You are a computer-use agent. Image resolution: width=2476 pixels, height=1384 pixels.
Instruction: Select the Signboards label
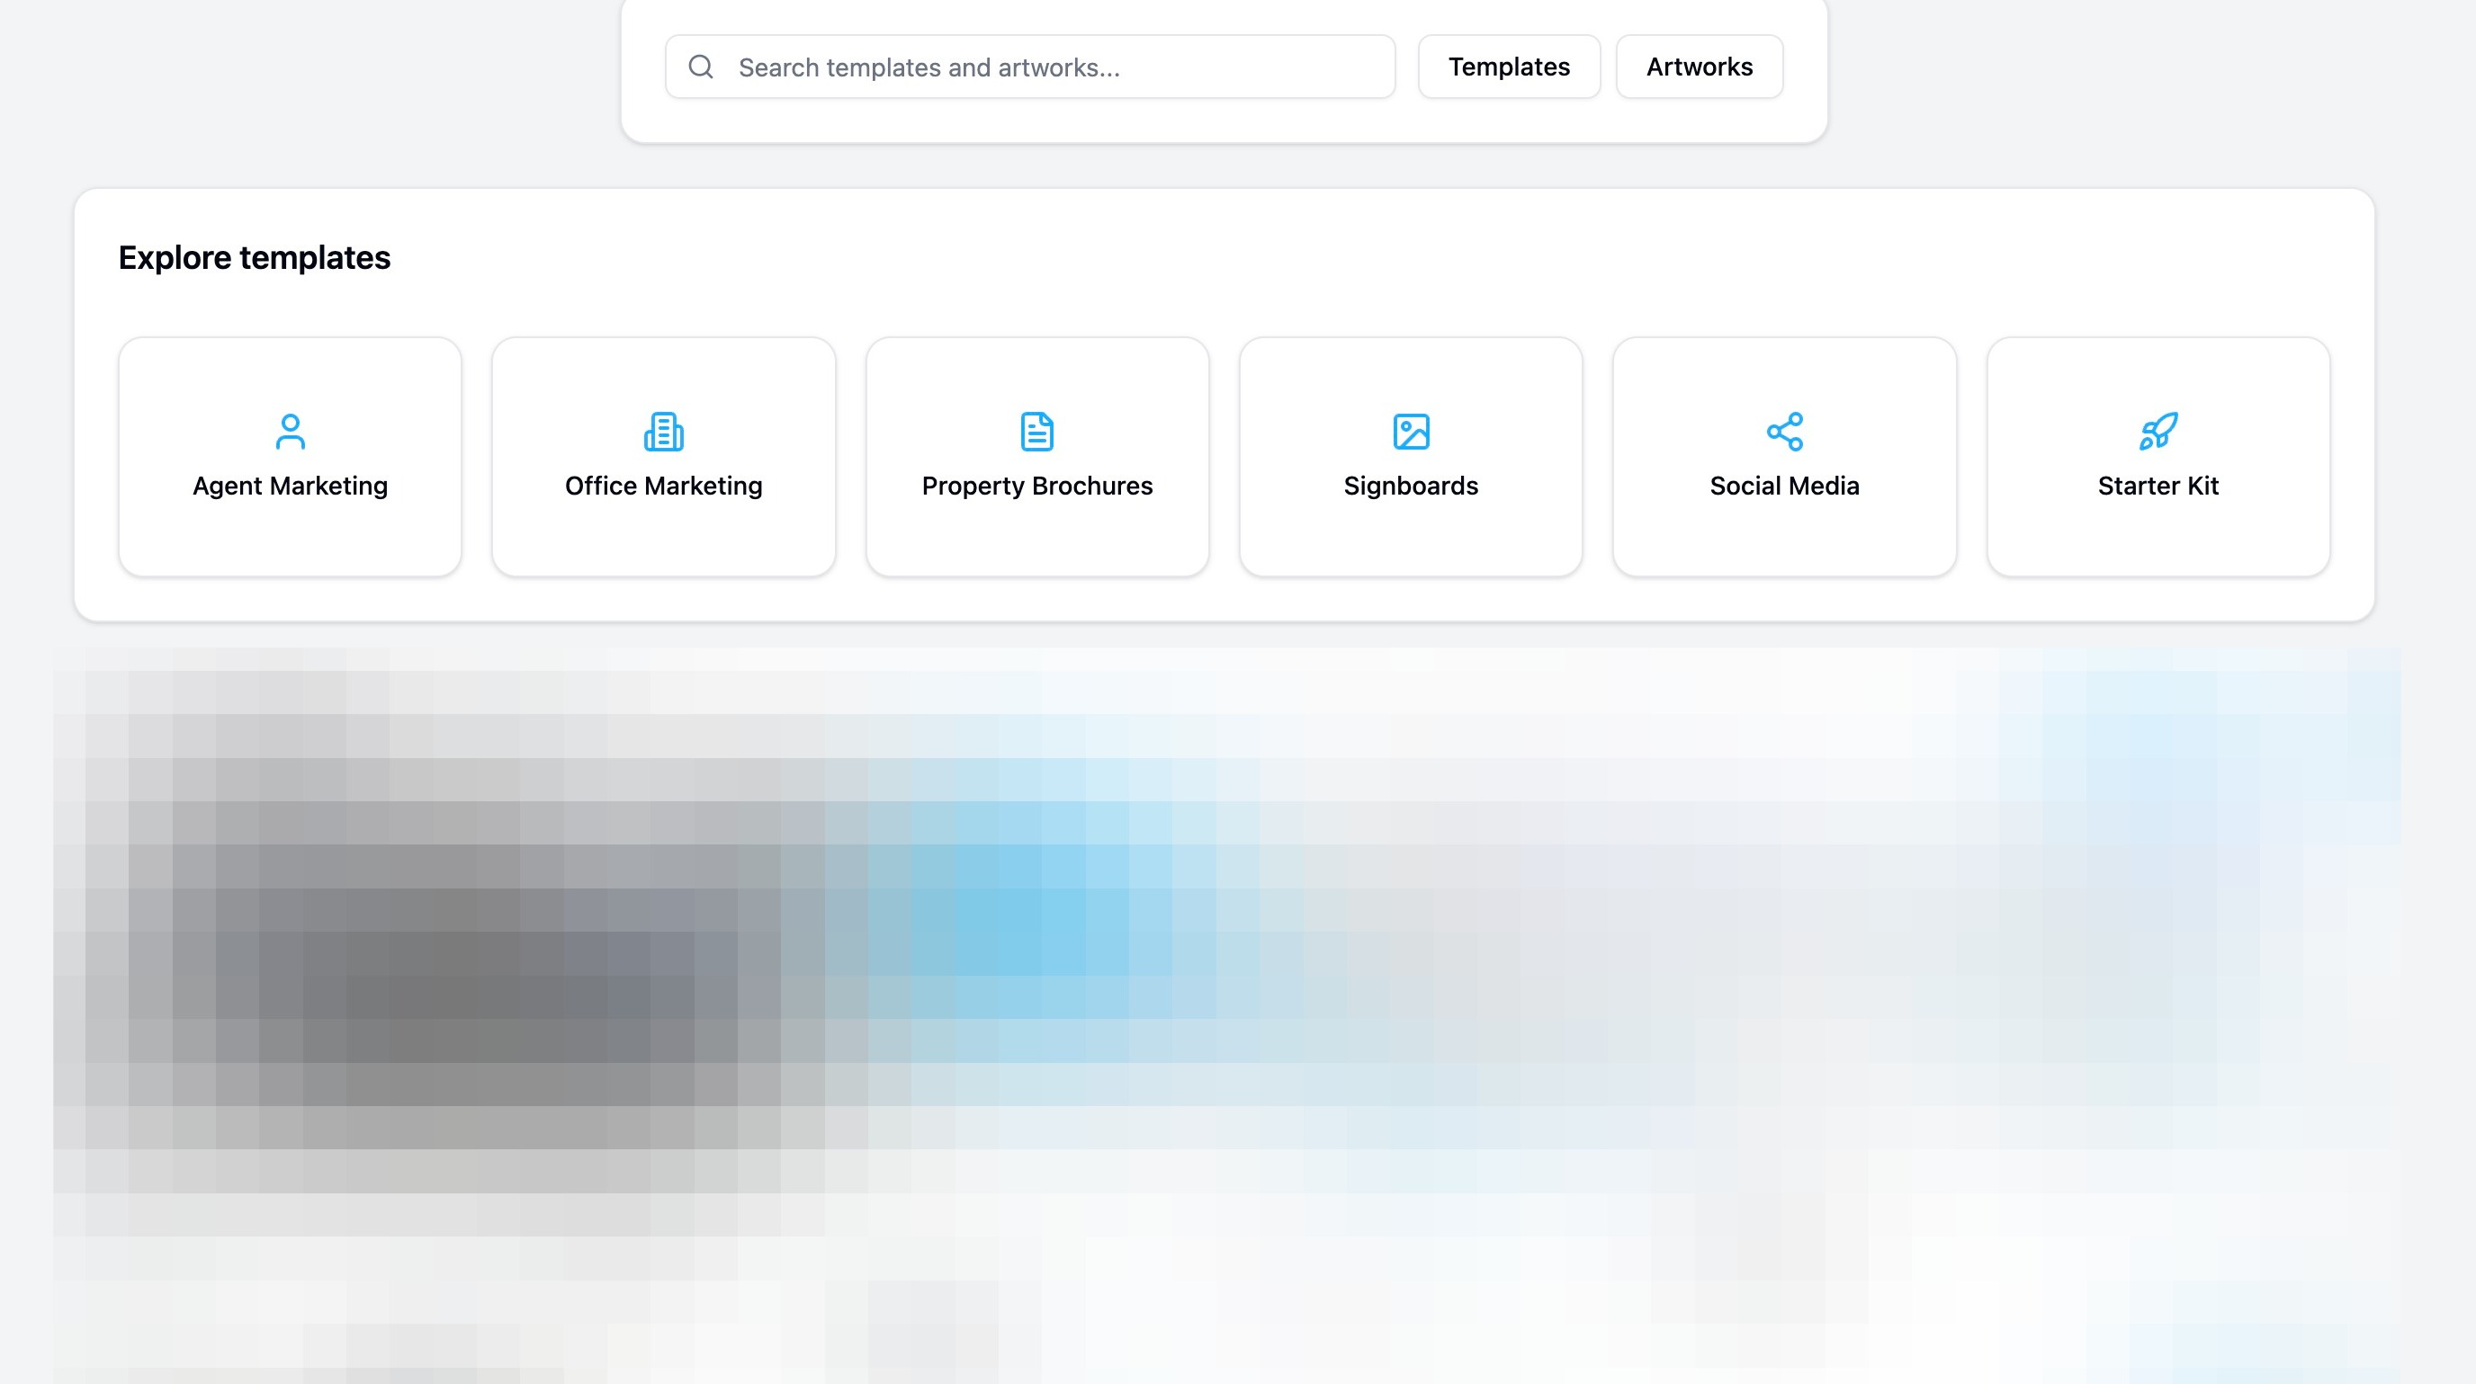click(1411, 486)
